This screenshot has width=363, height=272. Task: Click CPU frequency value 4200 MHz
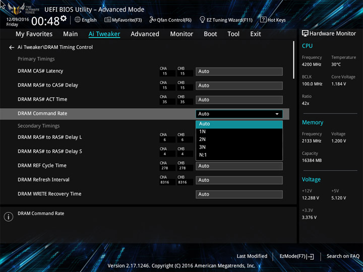(x=312, y=64)
